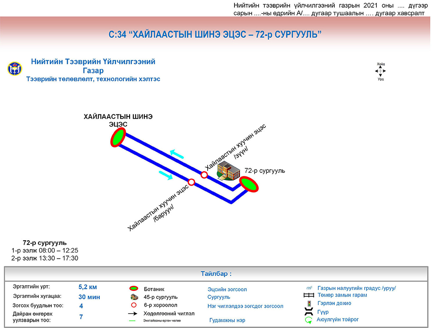This screenshot has height=328, width=435.
Task: Select the Хайлаастын шинэ эцэс terminal oval
Action: click(118, 138)
